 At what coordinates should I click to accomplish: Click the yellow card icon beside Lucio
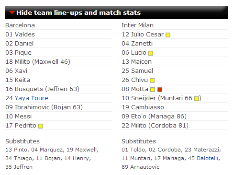coord(151,53)
